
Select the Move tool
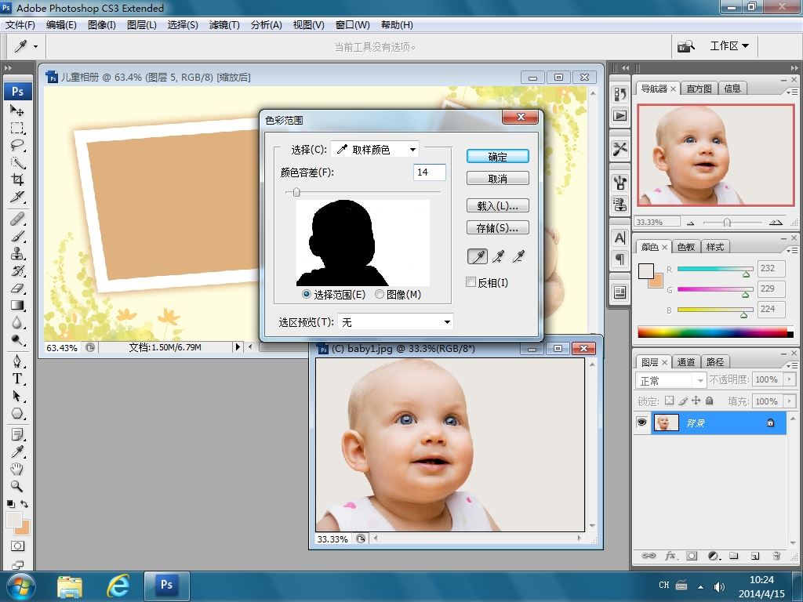pos(17,110)
